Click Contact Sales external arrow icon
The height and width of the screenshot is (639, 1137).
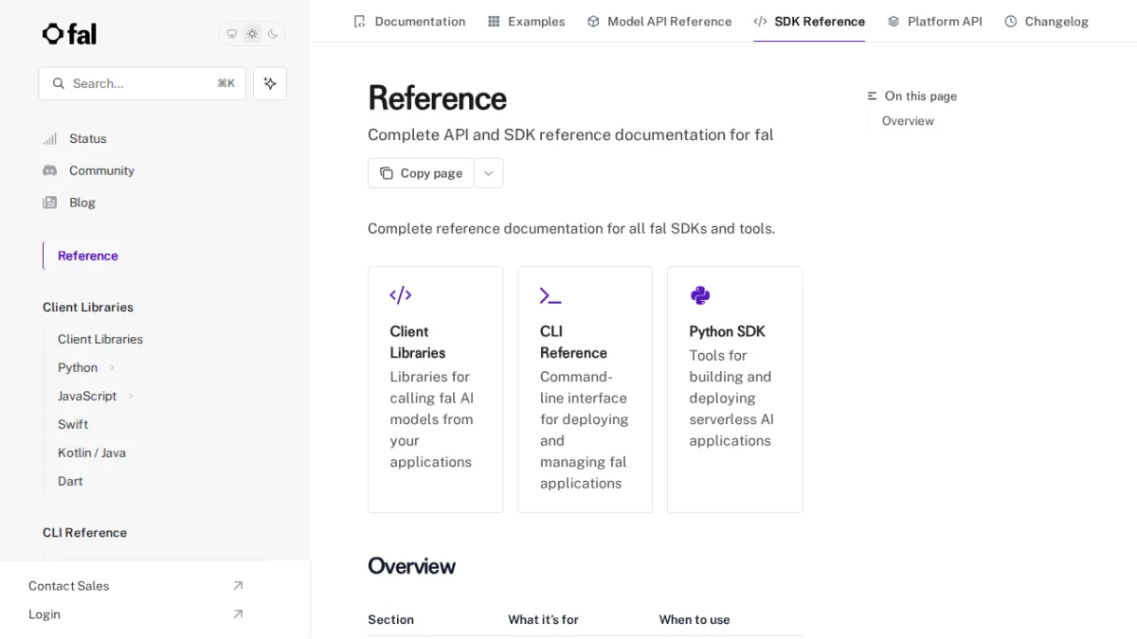tap(238, 586)
